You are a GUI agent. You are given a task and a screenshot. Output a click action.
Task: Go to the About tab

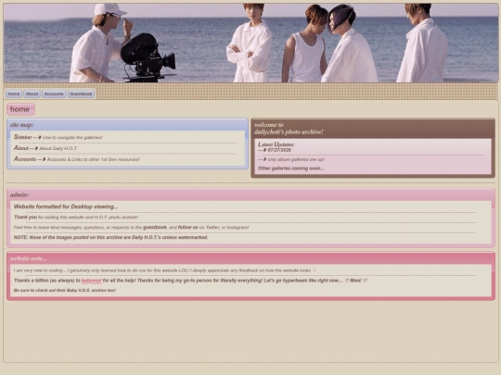32,94
